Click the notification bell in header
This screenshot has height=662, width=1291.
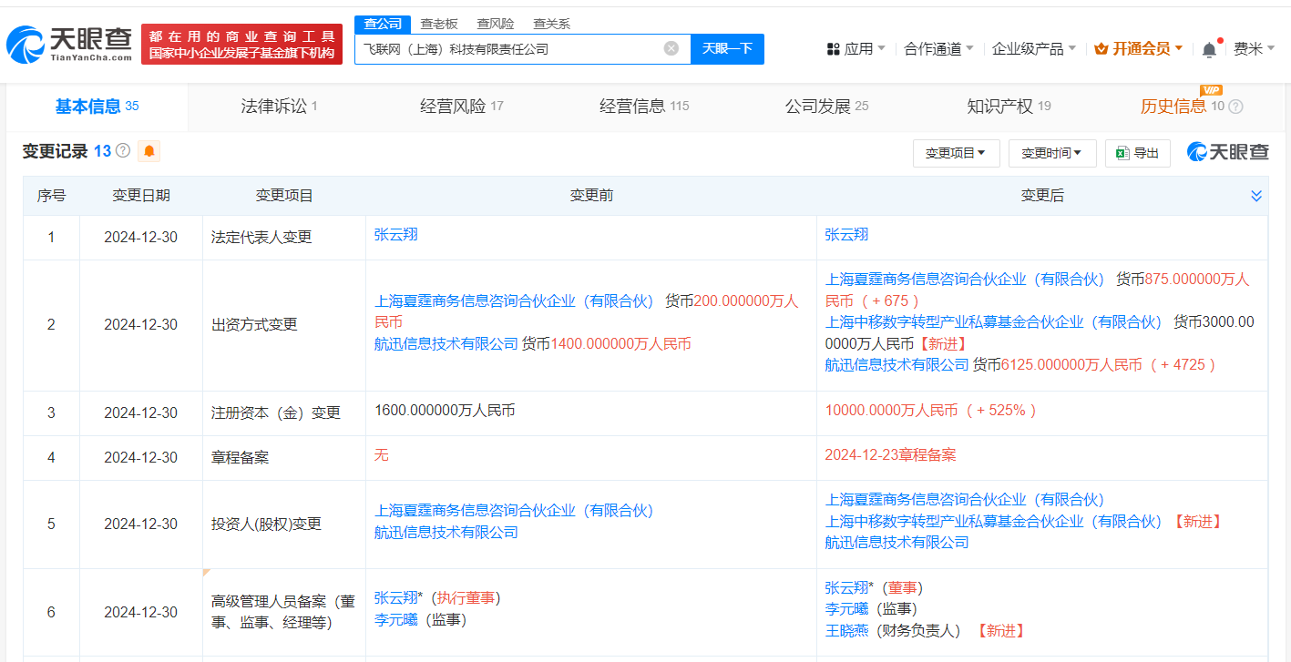(1209, 49)
